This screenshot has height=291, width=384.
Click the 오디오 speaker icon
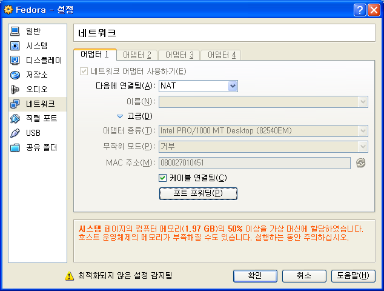point(15,89)
